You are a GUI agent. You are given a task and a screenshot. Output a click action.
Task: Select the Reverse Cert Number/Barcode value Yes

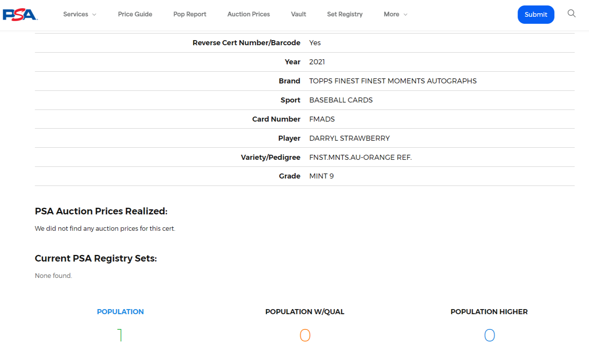click(315, 43)
